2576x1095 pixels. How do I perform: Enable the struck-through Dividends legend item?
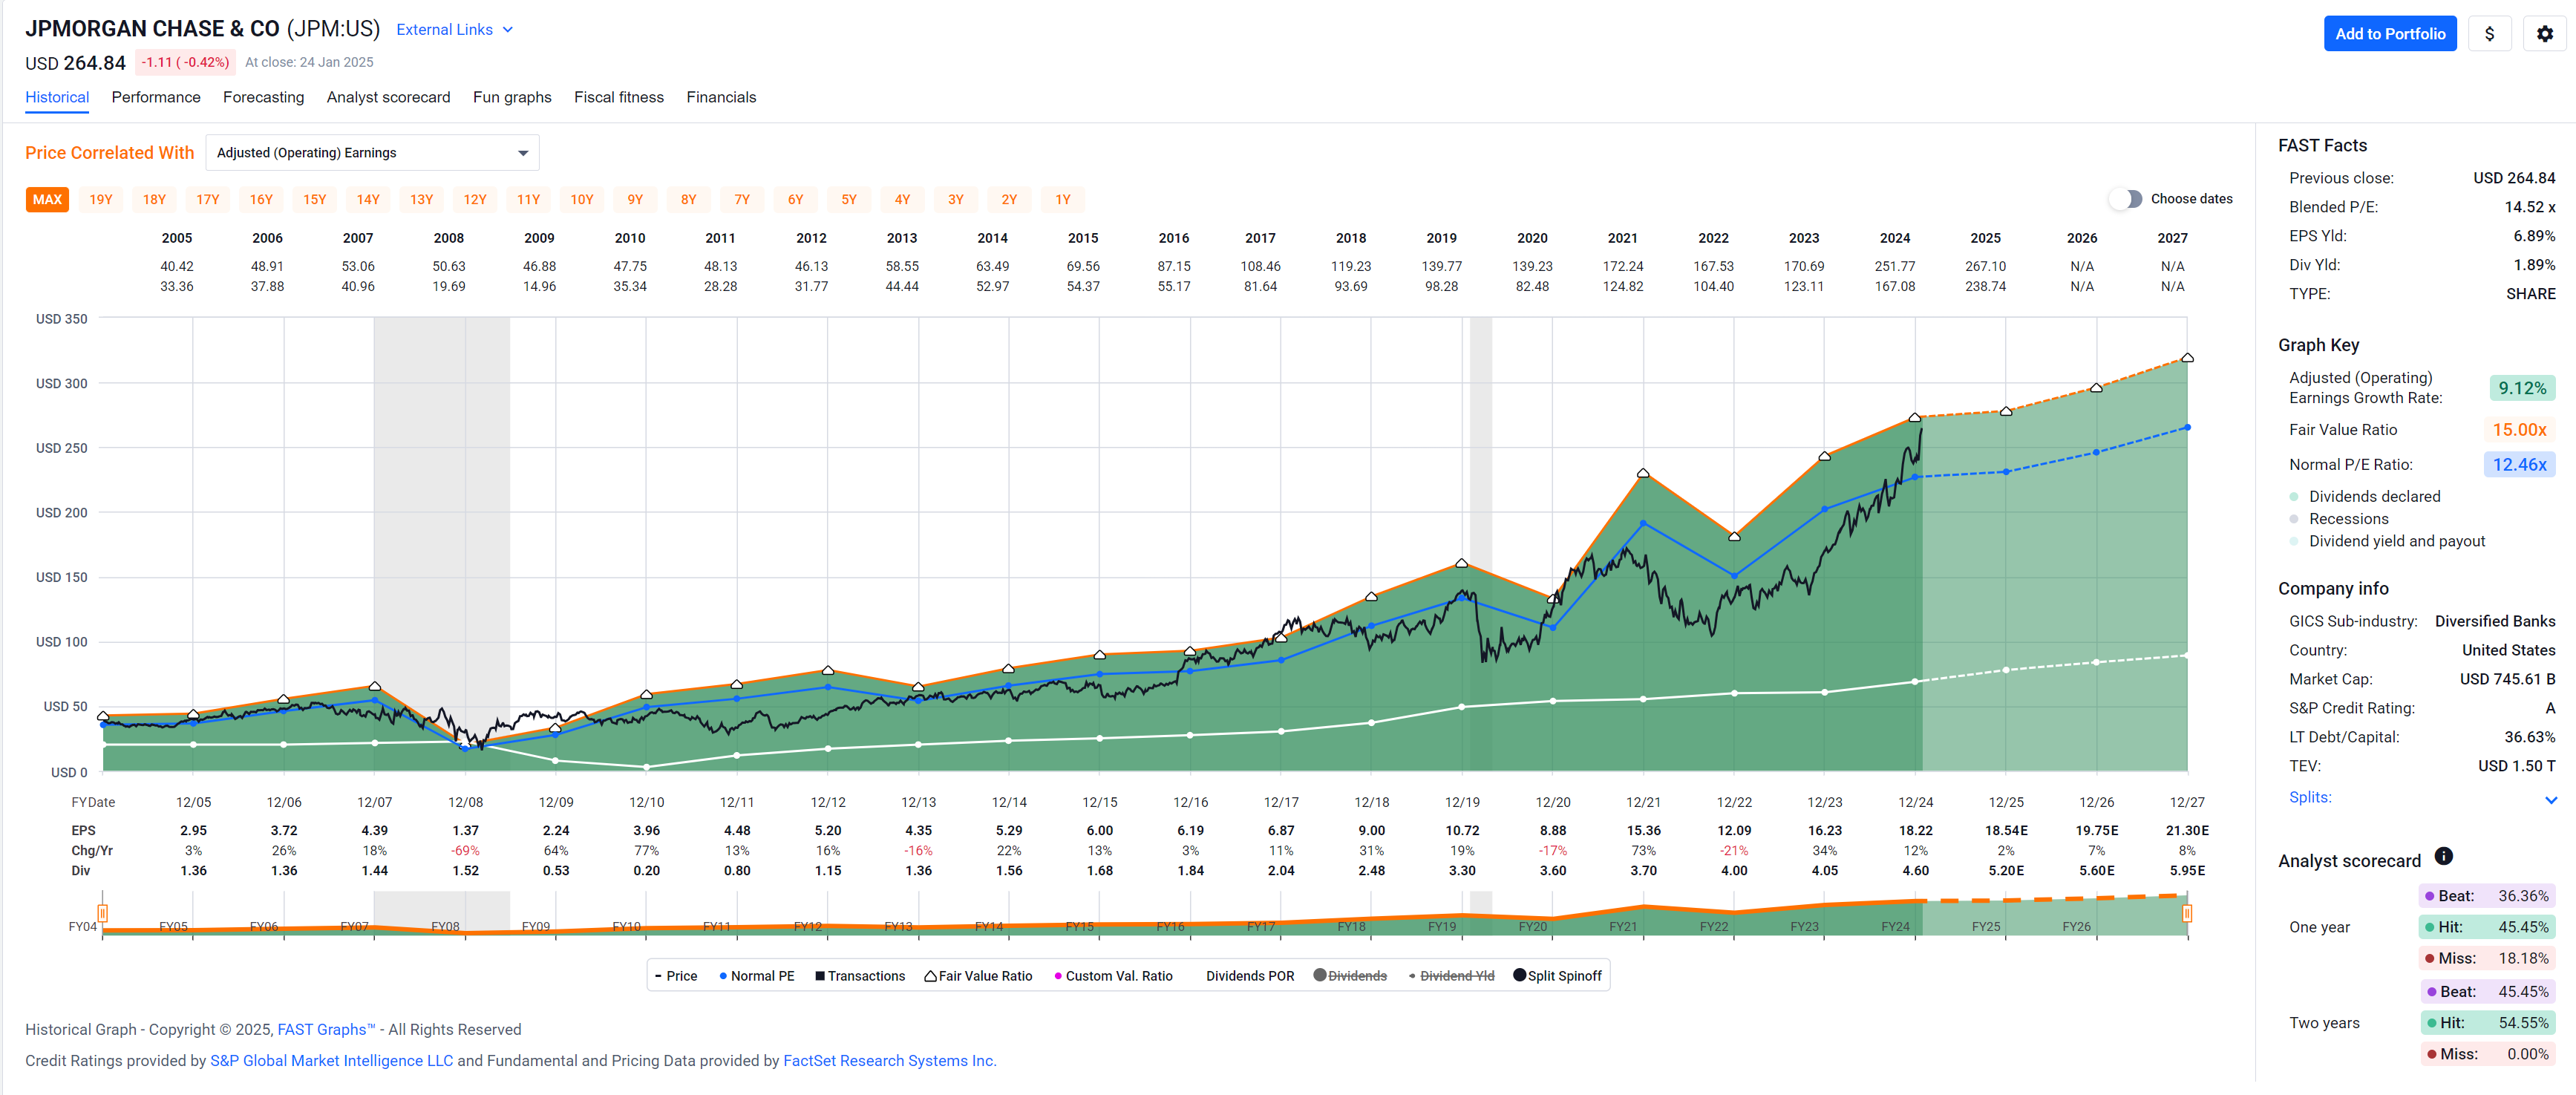tap(1350, 976)
